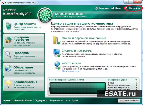143x105 pixels.
Task: Open settings via Настройка gear icon
Action: (126, 8)
